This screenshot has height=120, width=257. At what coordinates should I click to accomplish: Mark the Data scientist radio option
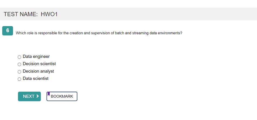pyautogui.click(x=19, y=79)
